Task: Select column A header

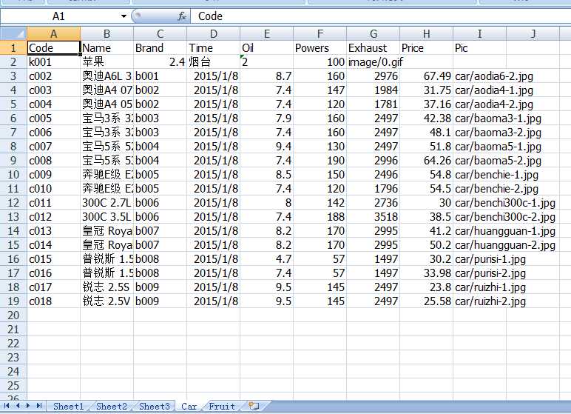Action: (x=53, y=34)
